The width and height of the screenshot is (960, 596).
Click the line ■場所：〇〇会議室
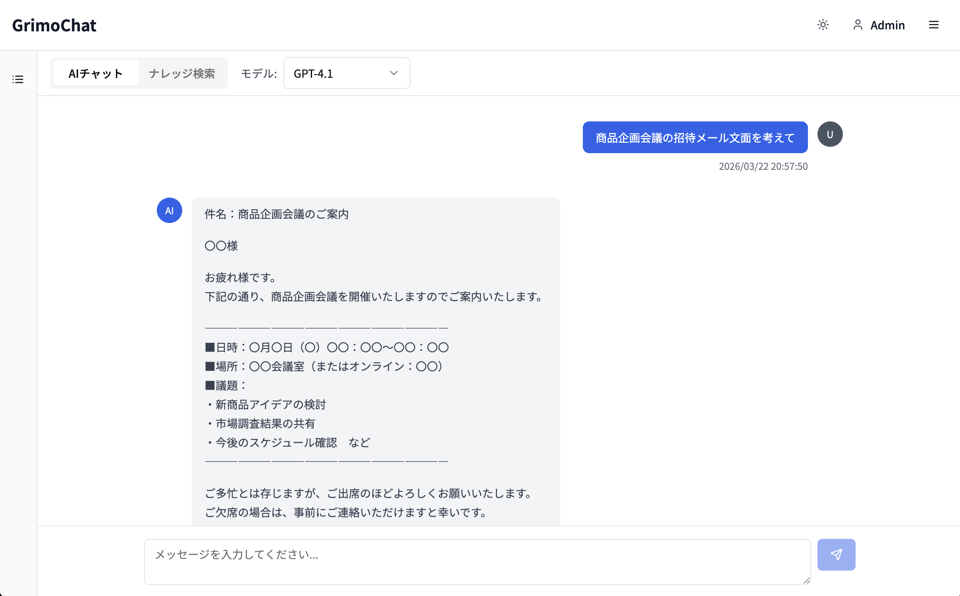point(324,366)
